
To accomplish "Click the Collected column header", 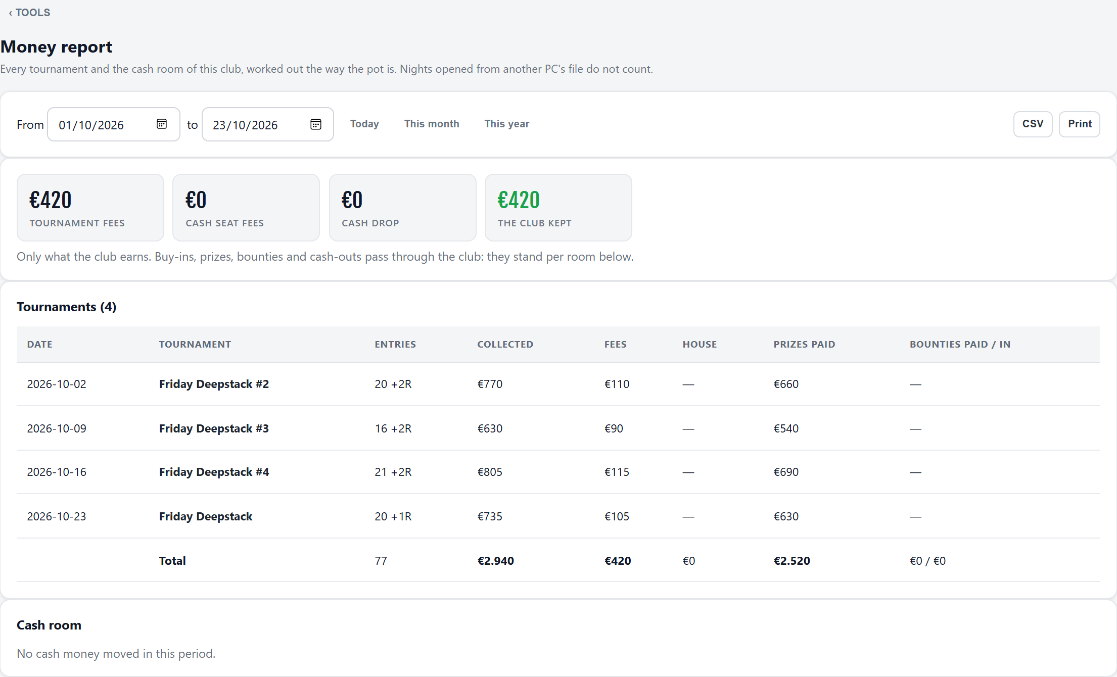I will (x=505, y=344).
